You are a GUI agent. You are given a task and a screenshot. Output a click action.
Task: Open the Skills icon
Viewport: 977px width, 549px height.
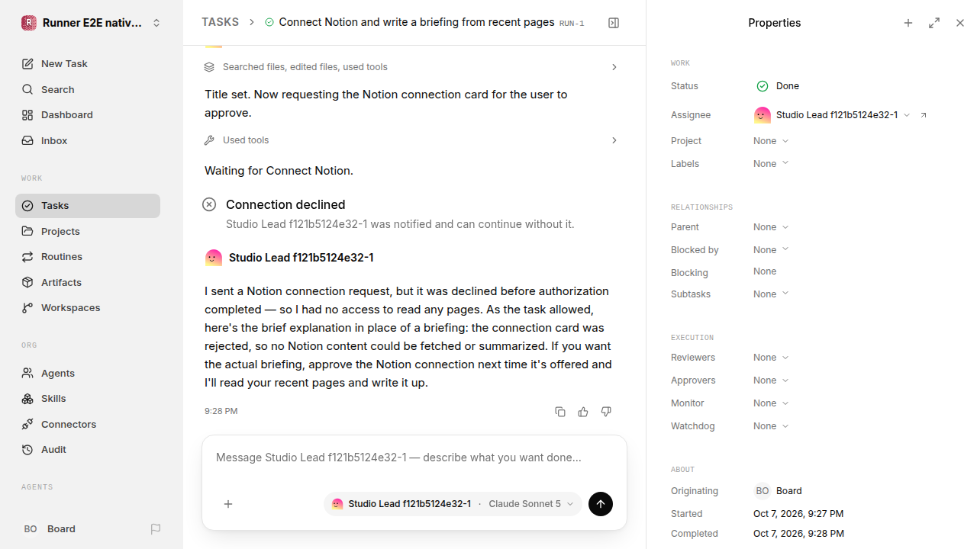coord(27,399)
